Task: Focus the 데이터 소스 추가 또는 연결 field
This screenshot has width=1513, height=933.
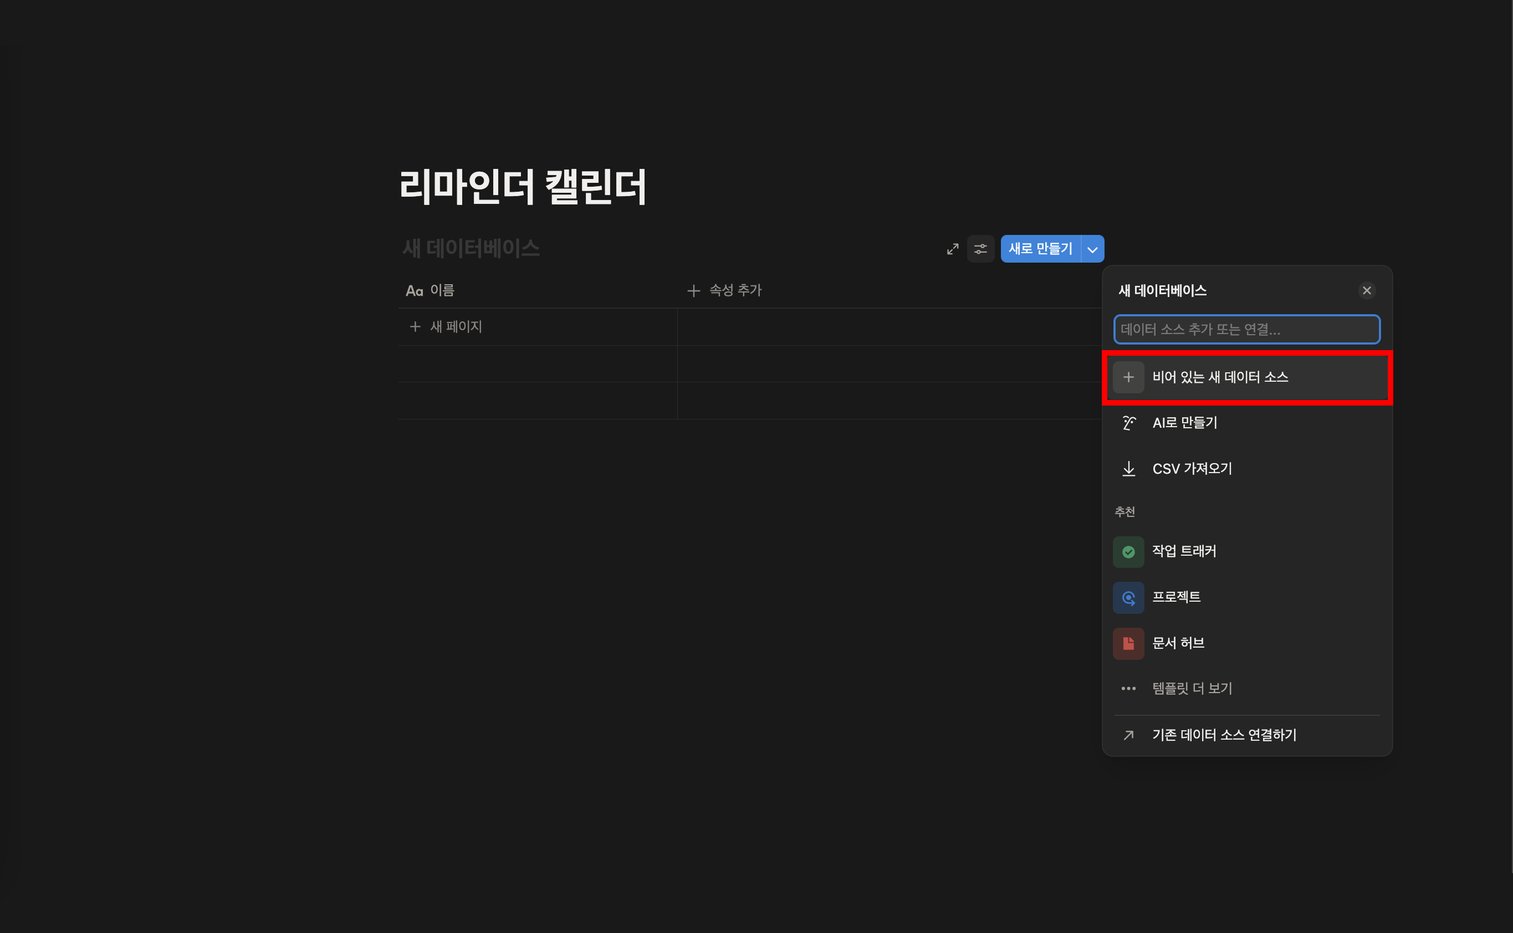Action: click(1246, 330)
